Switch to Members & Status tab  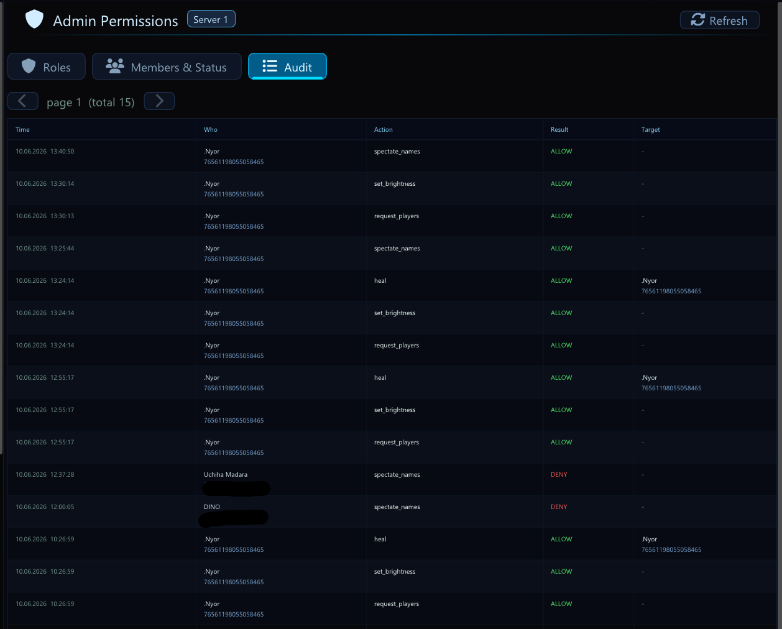(x=167, y=67)
